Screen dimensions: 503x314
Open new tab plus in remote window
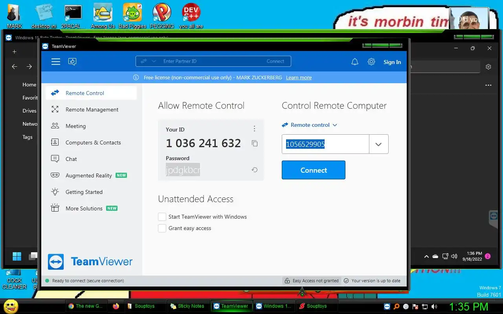(x=14, y=51)
